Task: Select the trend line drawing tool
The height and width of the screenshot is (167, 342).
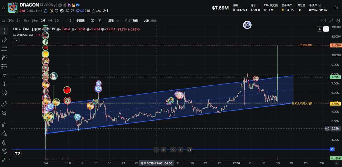Action: [x=4, y=40]
